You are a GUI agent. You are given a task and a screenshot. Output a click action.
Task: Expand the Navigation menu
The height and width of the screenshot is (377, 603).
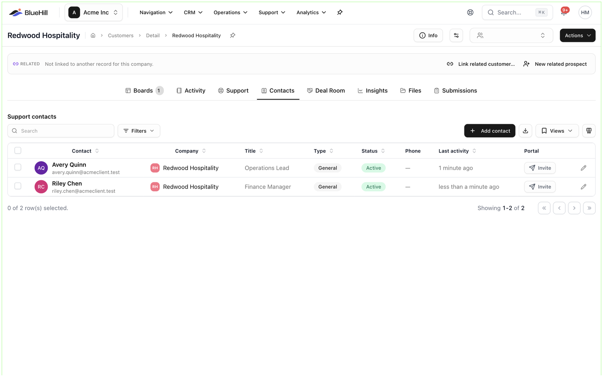(156, 13)
